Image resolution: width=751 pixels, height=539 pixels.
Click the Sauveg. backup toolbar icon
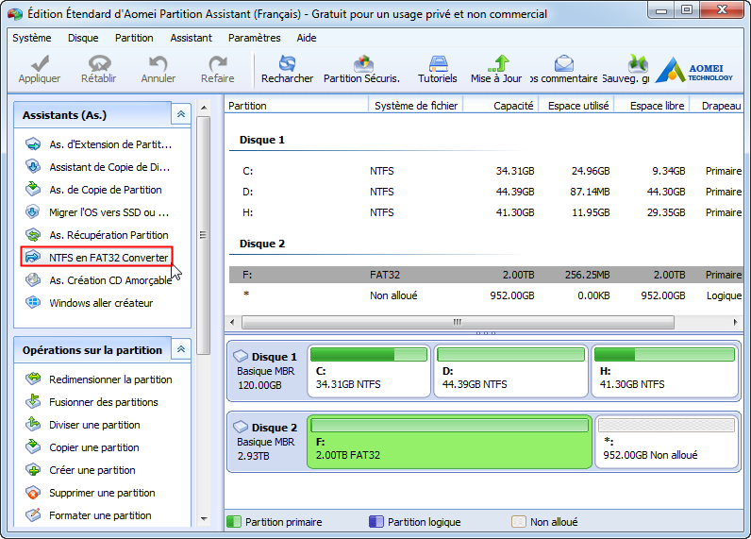click(x=638, y=64)
